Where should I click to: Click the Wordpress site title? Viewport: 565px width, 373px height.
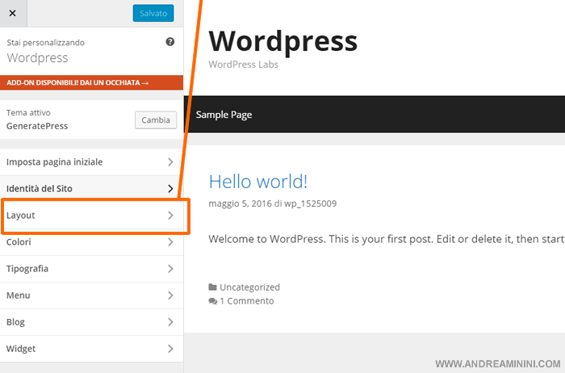coord(282,40)
